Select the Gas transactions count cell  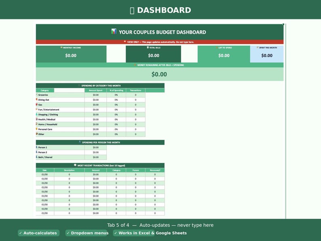coord(135,105)
